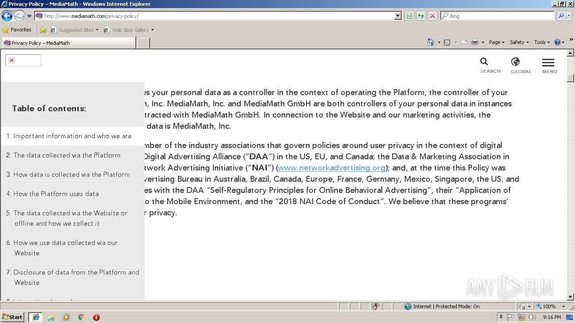Expand the address bar URL history dropdown

[x=398, y=16]
